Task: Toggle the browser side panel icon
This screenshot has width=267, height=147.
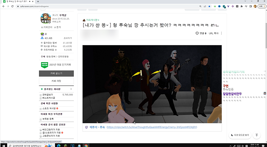Action: [251, 6]
